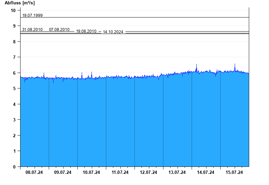
Task: Click the 10.07.24 date on x-axis
Action: coord(91,173)
